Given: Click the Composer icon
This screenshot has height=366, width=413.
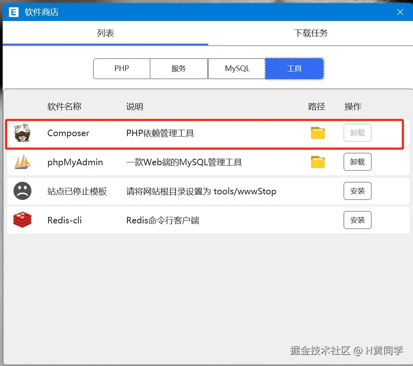Looking at the screenshot, I should 22,133.
